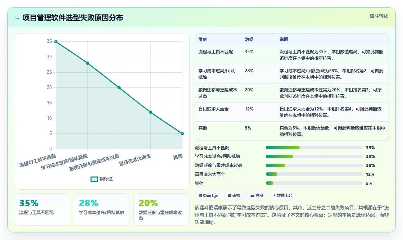Toggle the 指标值 legend swatch
Image resolution: width=403 pixels, height=240 pixels.
click(94, 179)
